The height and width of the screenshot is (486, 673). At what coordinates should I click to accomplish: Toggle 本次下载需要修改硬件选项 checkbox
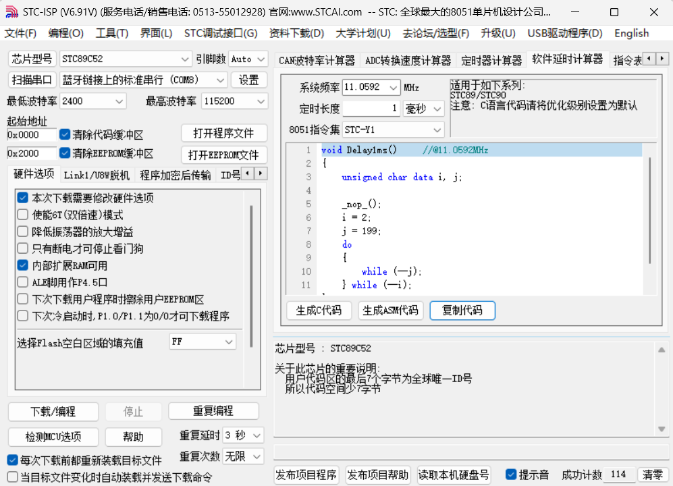(23, 198)
